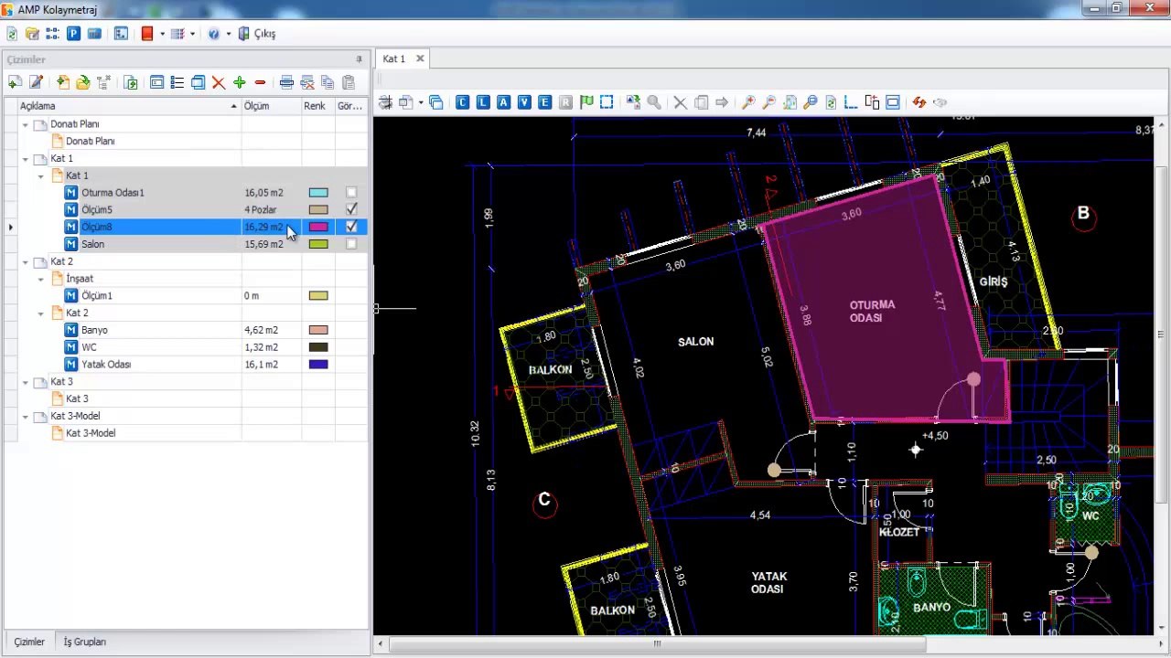Select the Kat 1 drawing tab
1171x658 pixels.
(394, 58)
